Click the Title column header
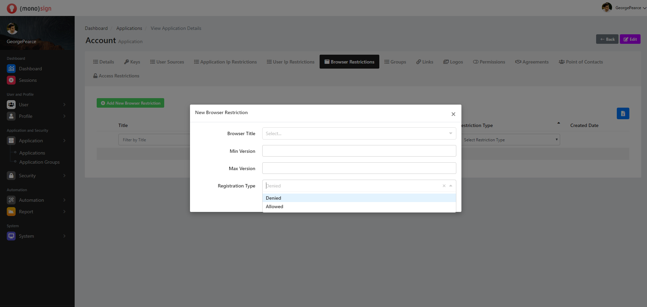The width and height of the screenshot is (647, 307). click(123, 125)
